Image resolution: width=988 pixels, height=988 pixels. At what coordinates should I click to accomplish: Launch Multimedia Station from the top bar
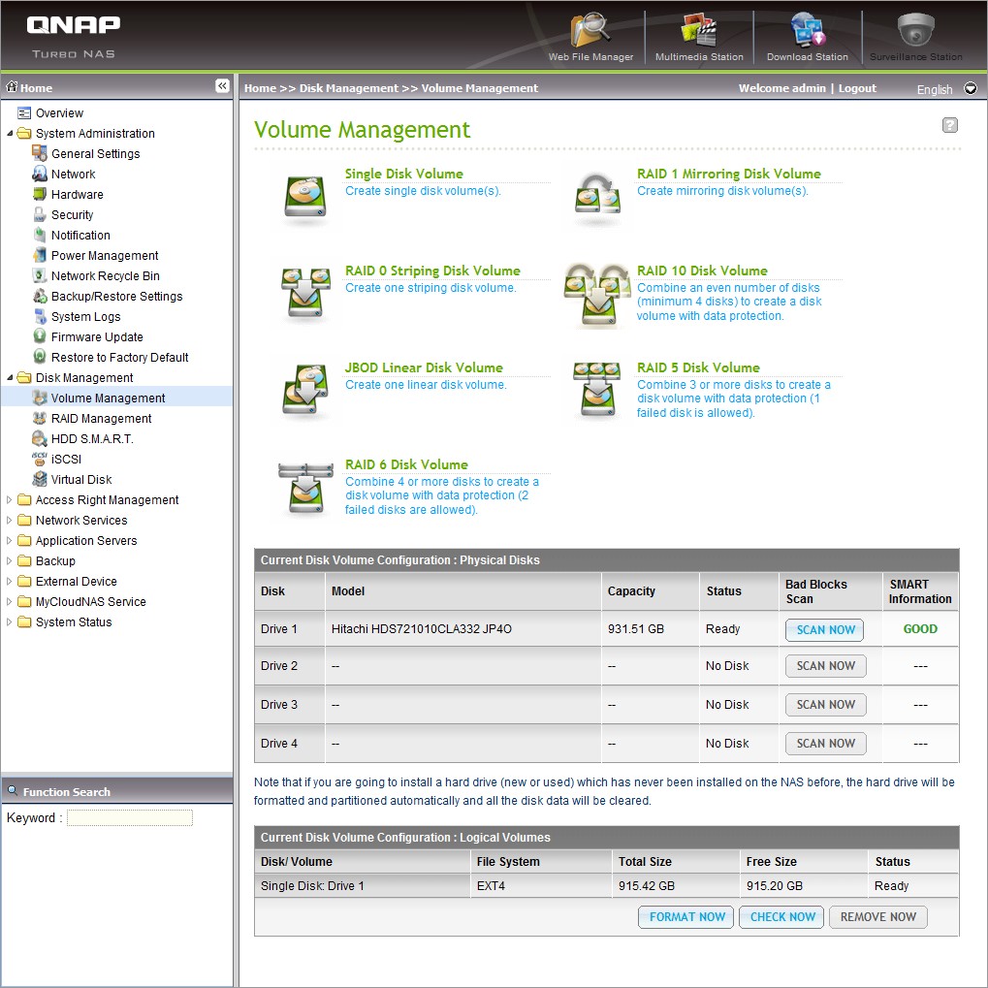pyautogui.click(x=698, y=32)
